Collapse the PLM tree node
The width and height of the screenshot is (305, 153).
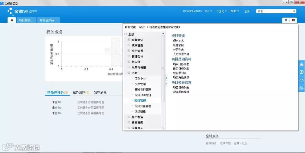point(128,73)
